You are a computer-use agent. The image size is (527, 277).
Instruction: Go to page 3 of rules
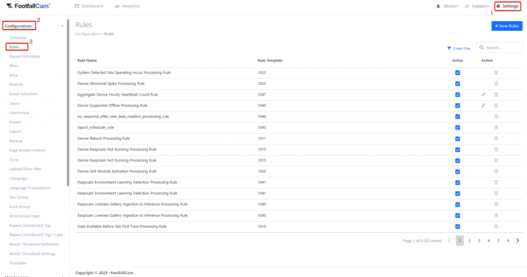(x=479, y=241)
